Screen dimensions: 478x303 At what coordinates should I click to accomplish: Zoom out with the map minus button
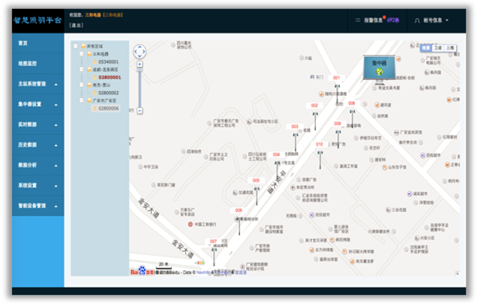[139, 110]
